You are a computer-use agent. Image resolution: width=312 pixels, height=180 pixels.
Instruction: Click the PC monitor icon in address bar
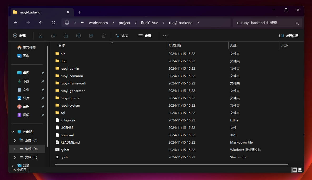pos(67,22)
